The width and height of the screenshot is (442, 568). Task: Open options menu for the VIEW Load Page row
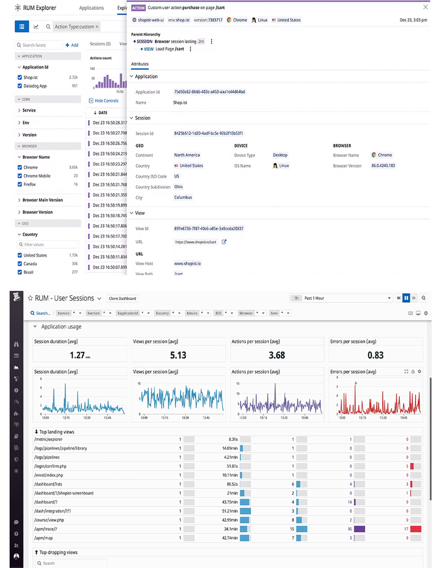tap(190, 49)
